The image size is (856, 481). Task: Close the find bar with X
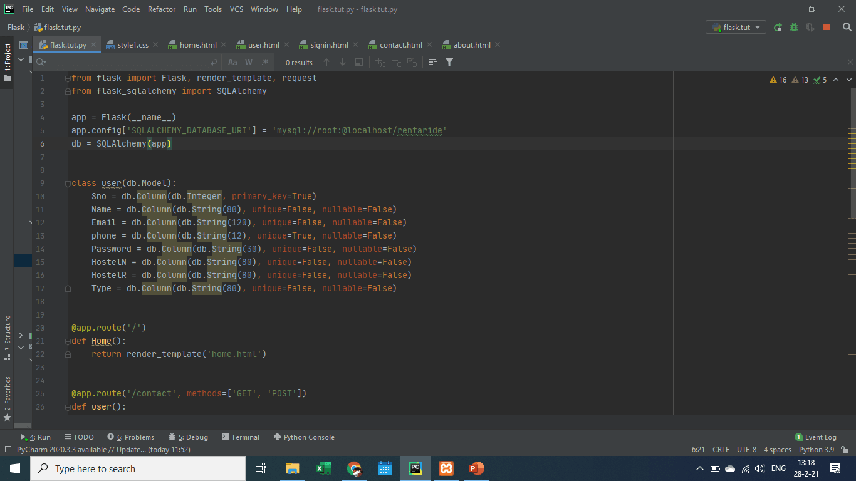(850, 61)
